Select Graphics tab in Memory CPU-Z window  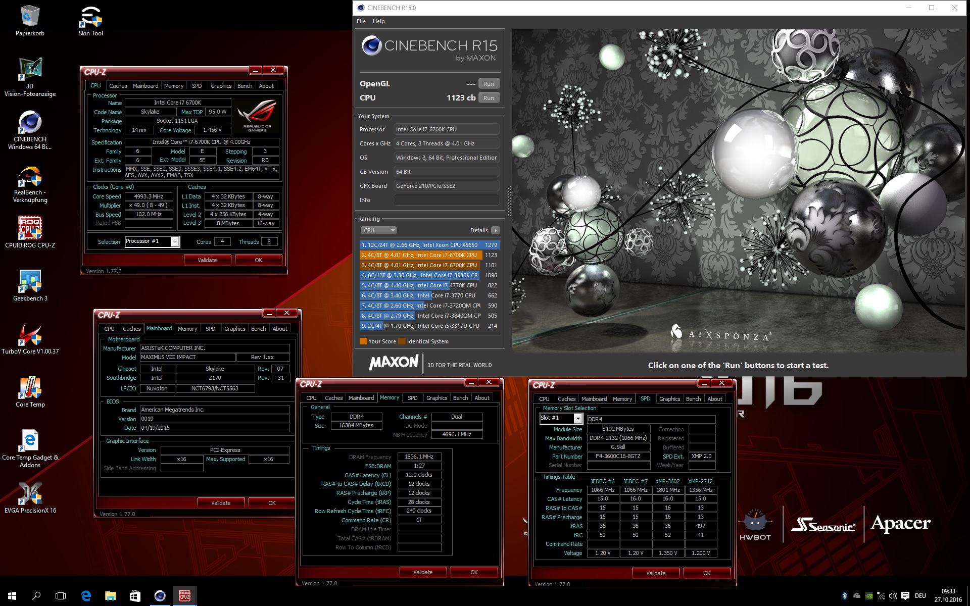click(437, 398)
